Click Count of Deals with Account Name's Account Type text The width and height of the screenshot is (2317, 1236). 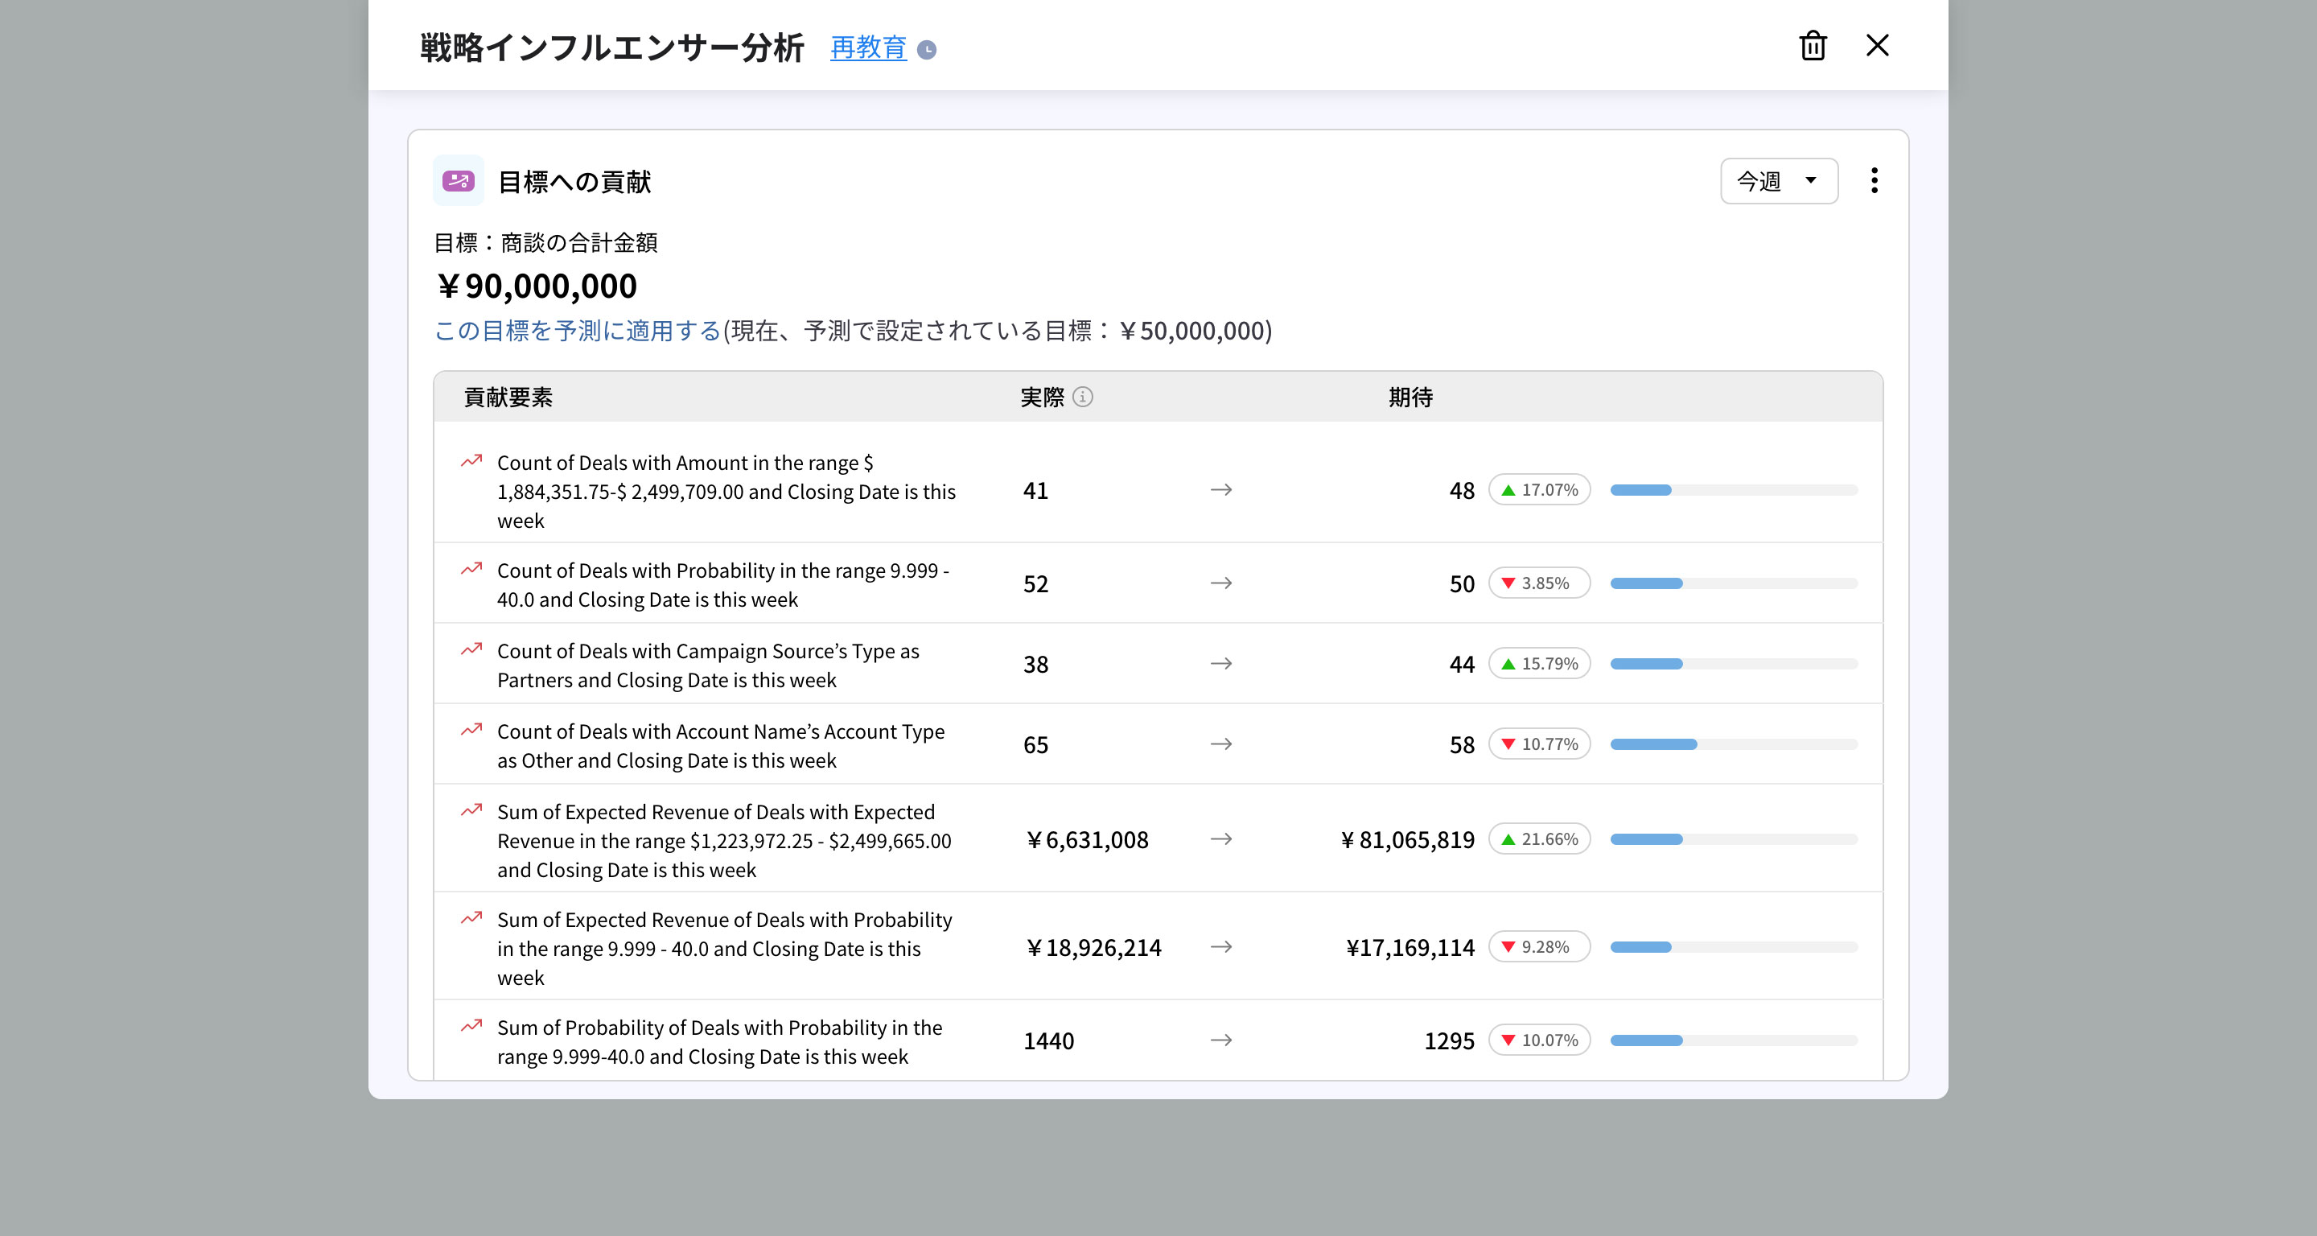click(x=721, y=746)
